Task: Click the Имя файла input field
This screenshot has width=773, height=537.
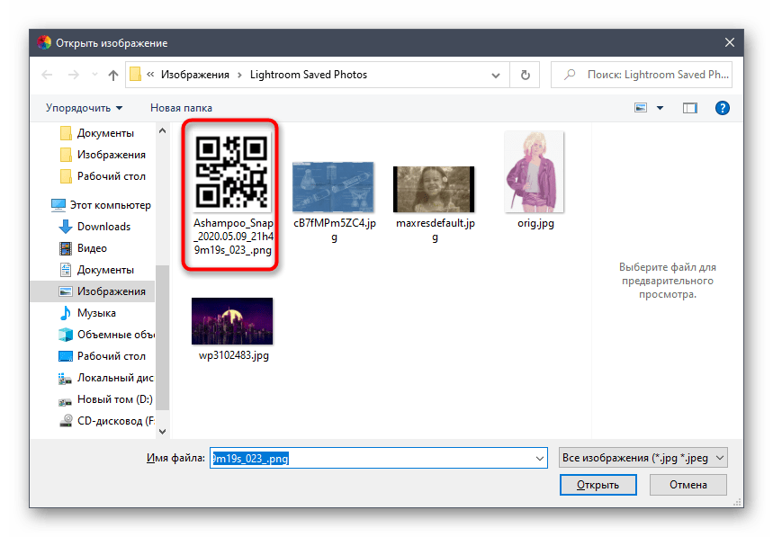Action: click(378, 458)
